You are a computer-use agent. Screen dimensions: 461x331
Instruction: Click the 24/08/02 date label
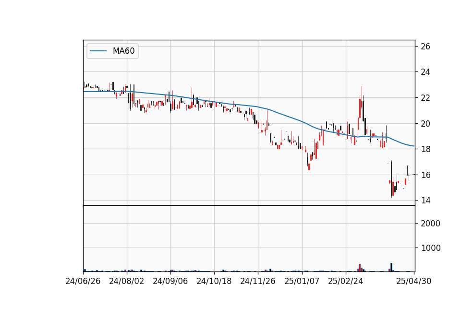click(x=127, y=281)
